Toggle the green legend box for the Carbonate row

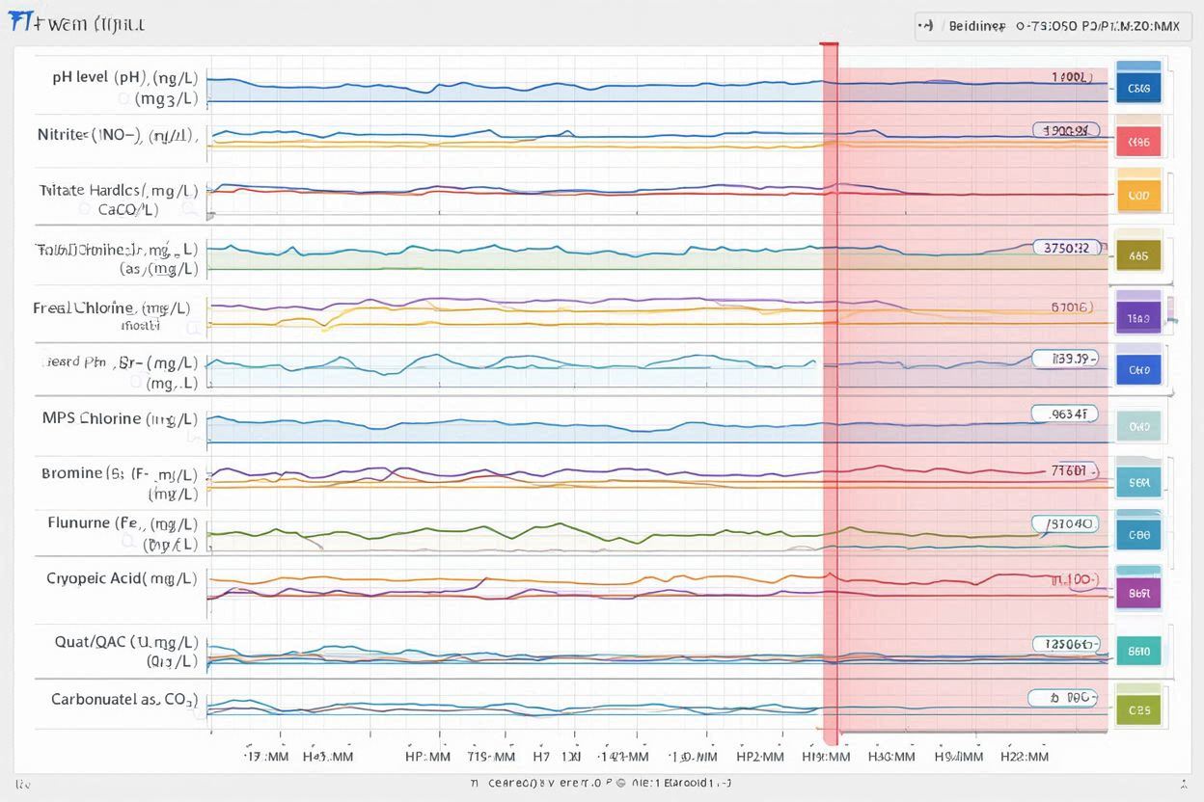[x=1138, y=709]
